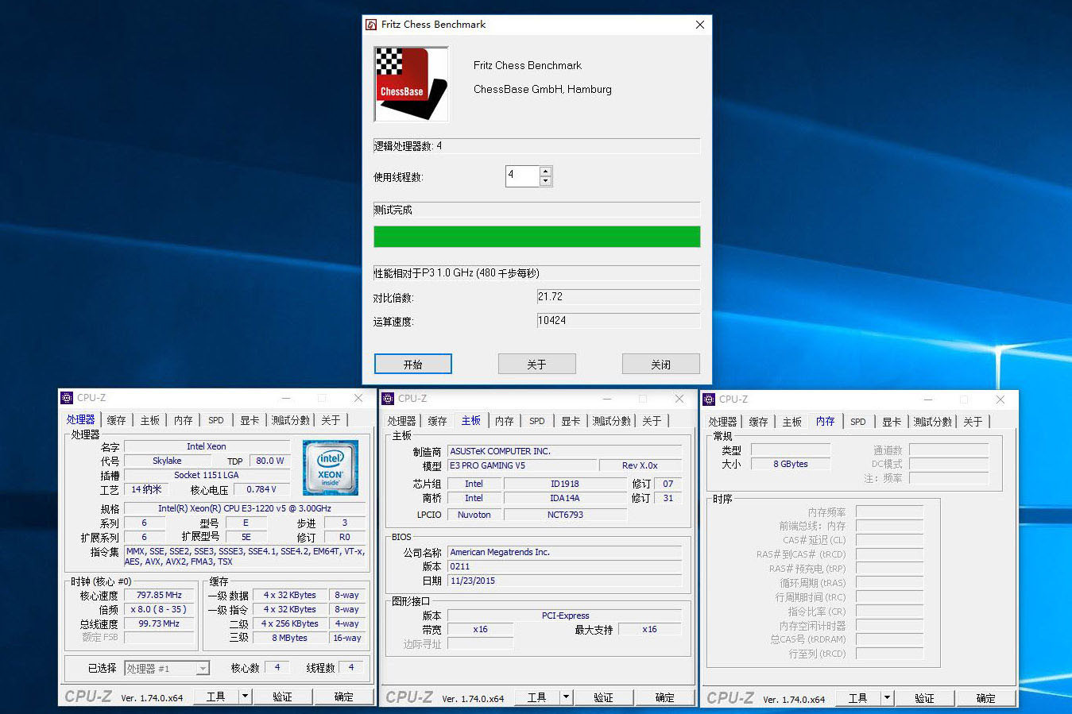Viewport: 1072px width, 714px height.
Task: Click 工具 button in left CPU-Z
Action: pyautogui.click(x=216, y=697)
